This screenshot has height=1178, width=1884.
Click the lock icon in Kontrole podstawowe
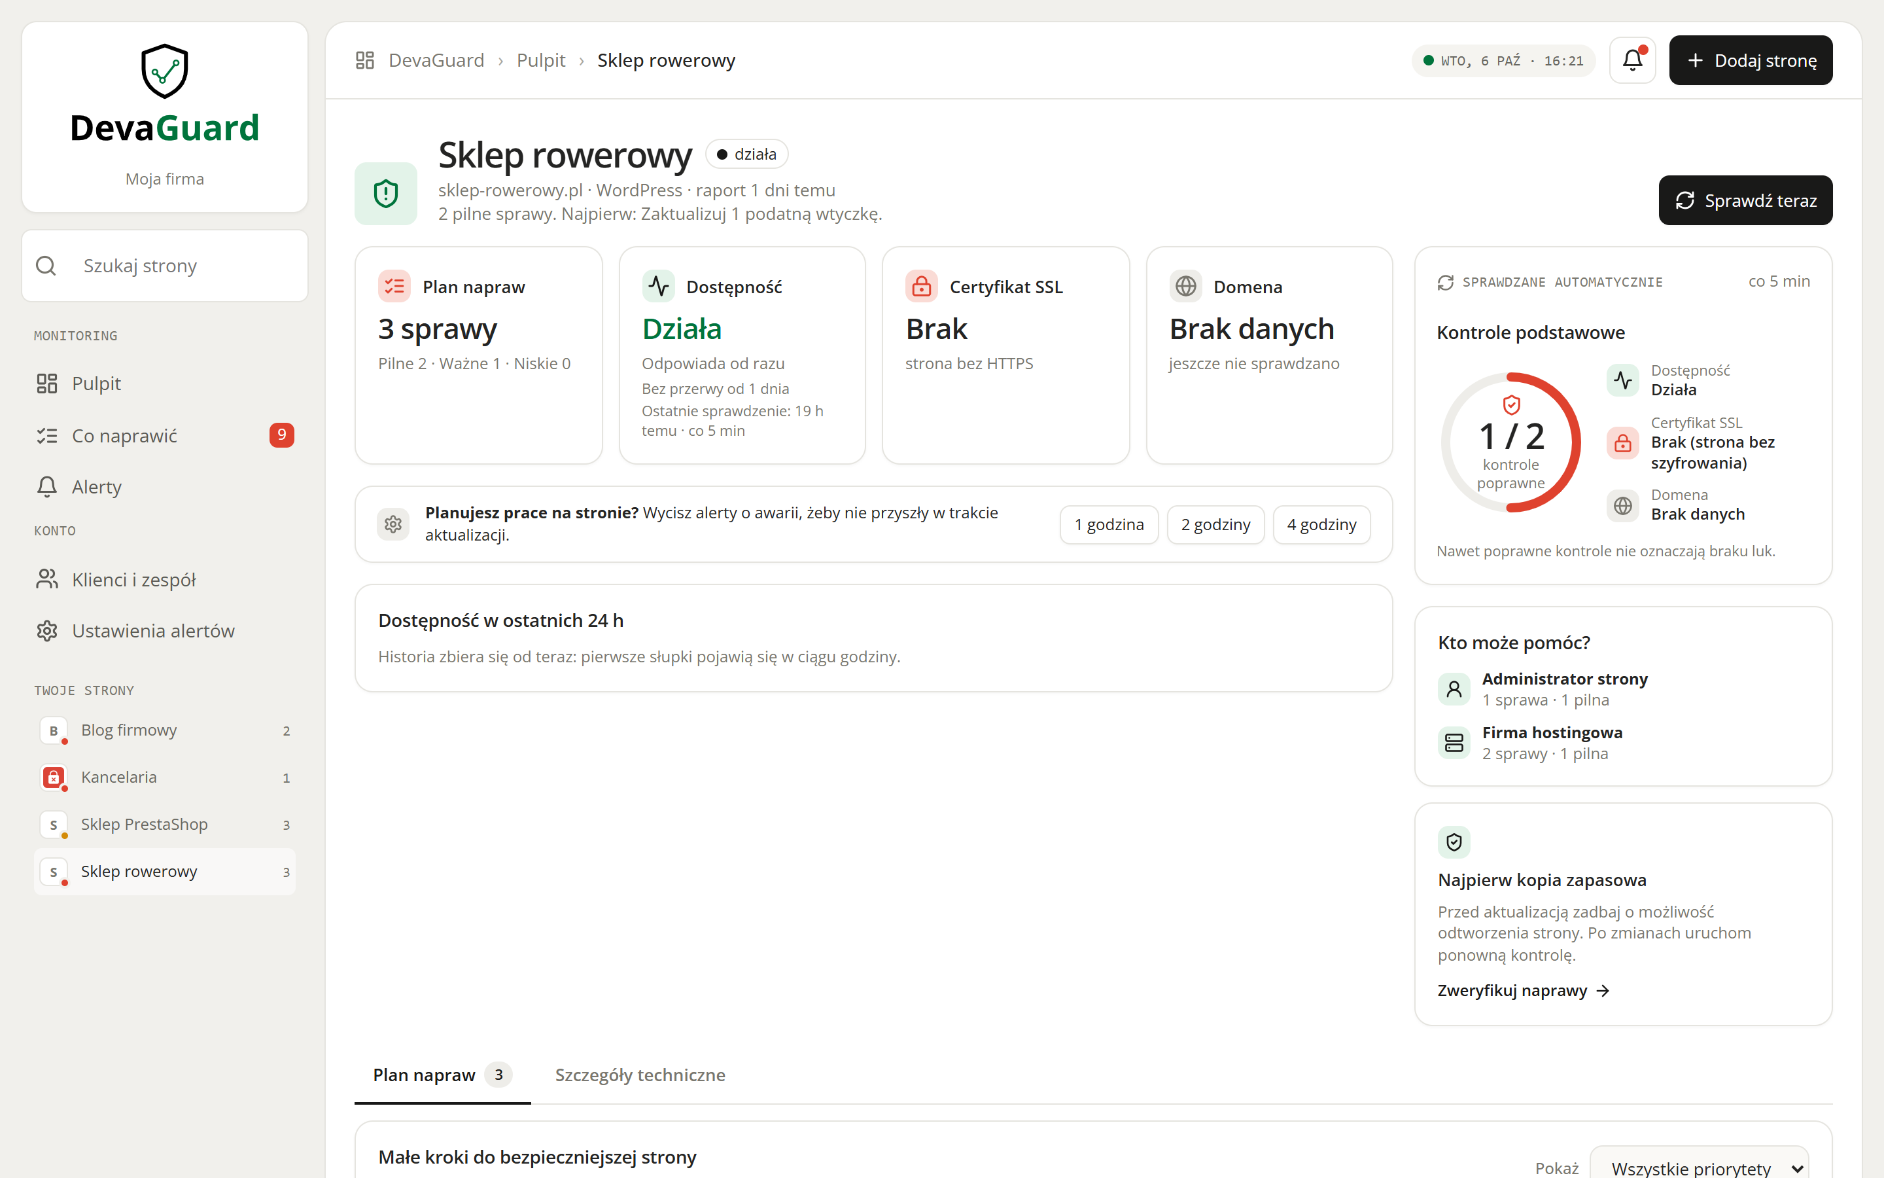[x=1622, y=442]
